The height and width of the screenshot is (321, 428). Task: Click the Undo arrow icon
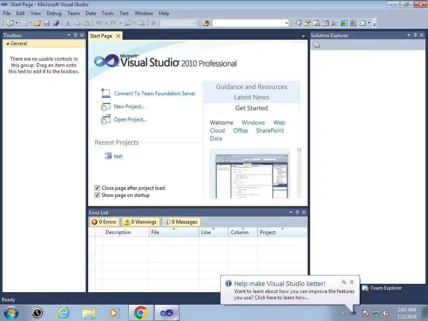click(99, 23)
